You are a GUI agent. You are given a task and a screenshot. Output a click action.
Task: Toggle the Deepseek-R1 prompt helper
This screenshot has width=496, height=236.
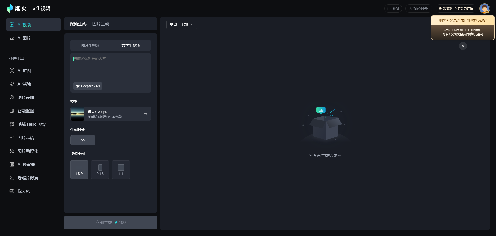click(88, 86)
